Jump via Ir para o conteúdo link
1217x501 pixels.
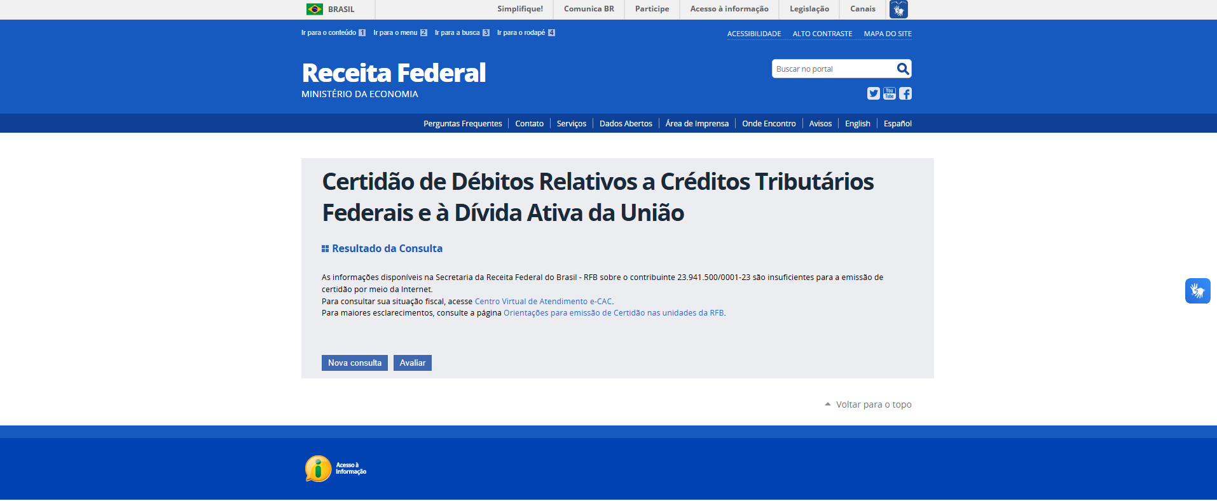pos(329,32)
